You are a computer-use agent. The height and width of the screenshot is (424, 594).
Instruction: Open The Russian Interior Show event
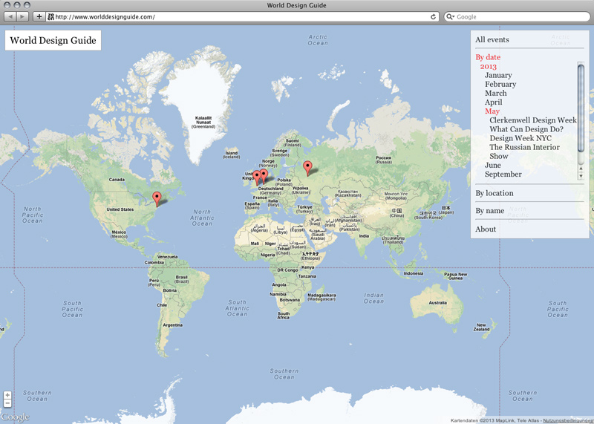click(524, 151)
